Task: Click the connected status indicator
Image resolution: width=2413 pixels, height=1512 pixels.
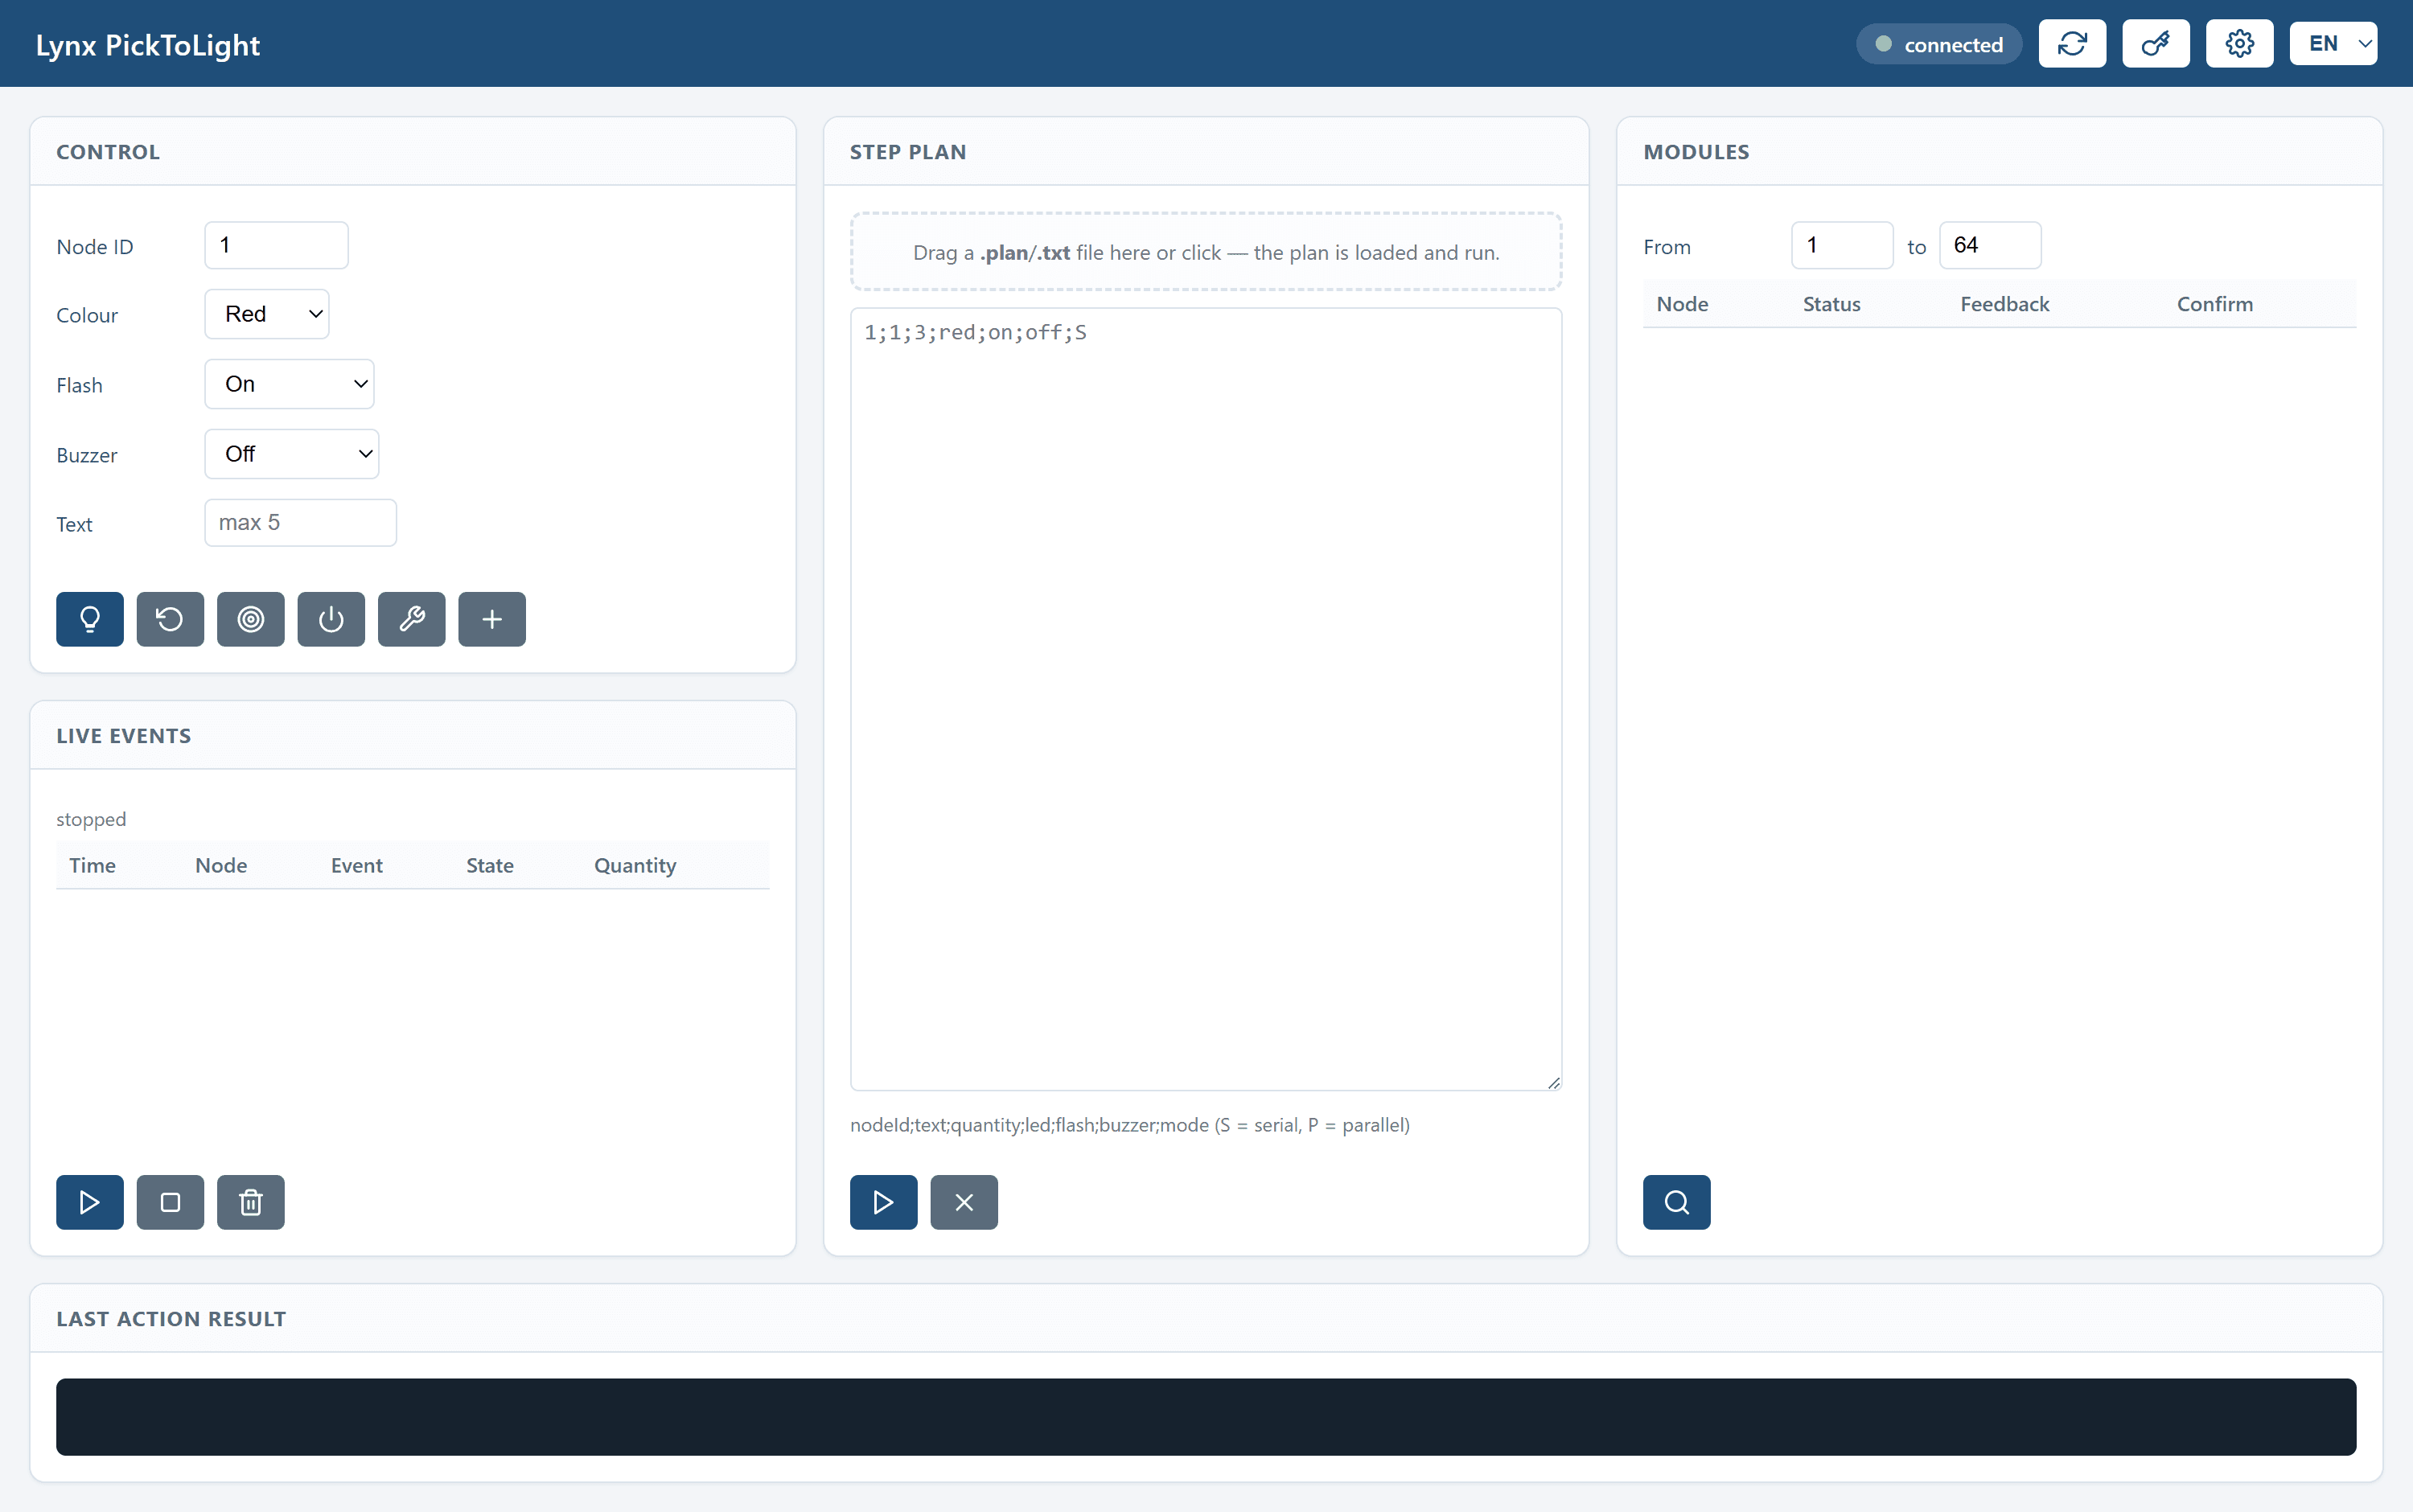Action: pos(1939,44)
